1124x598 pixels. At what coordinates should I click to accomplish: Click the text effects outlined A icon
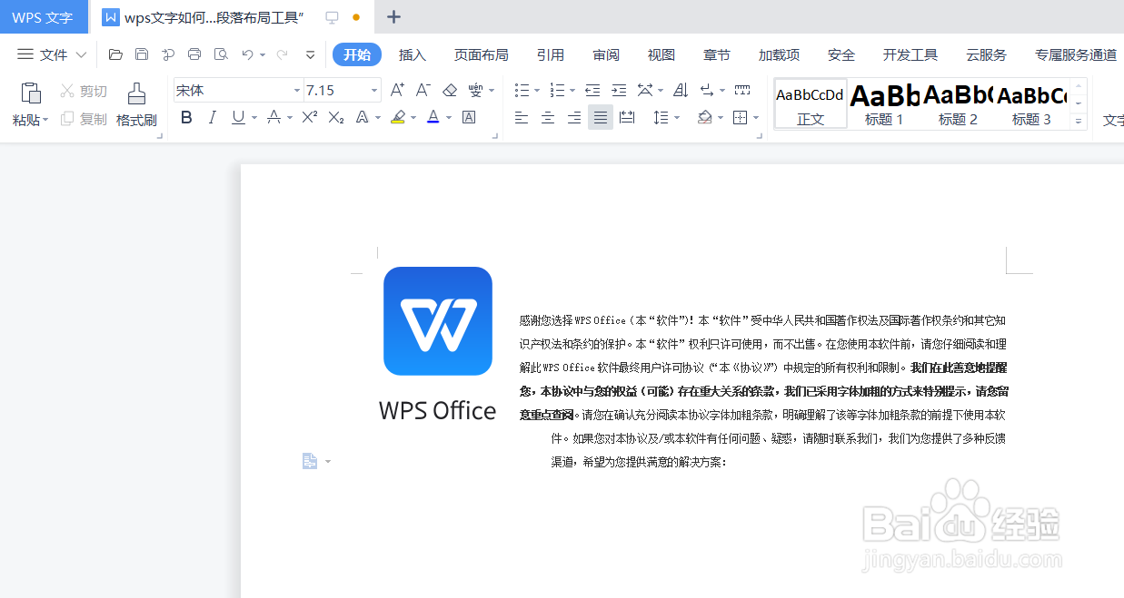pyautogui.click(x=362, y=117)
